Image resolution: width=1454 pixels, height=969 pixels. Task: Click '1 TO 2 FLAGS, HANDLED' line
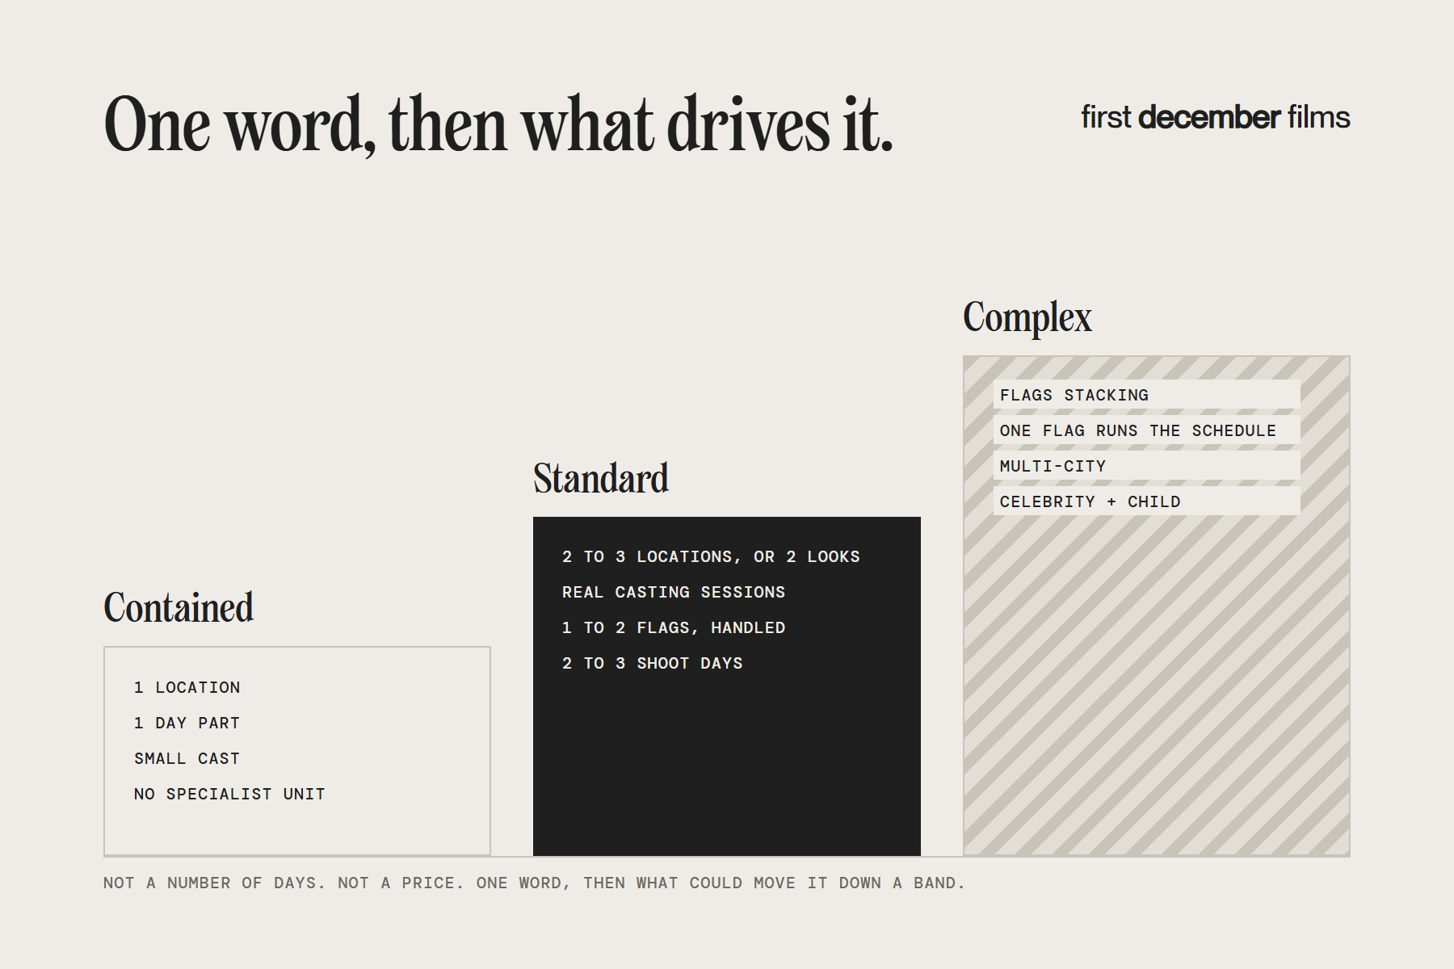click(674, 627)
